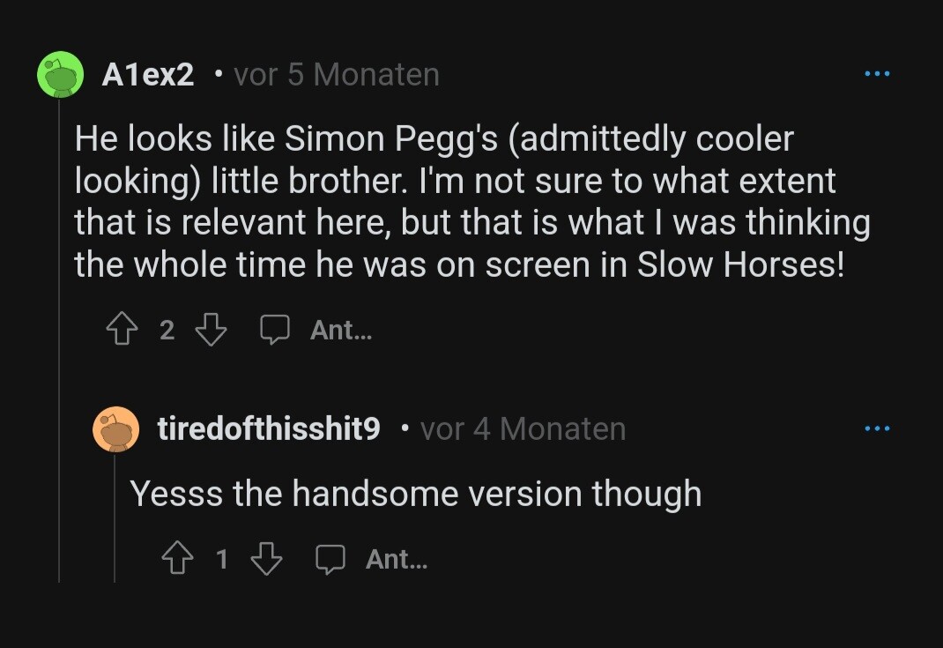Collapse tiredofthisshit9's reply using its thread line
Image resolution: width=943 pixels, height=648 pixels.
115,518
